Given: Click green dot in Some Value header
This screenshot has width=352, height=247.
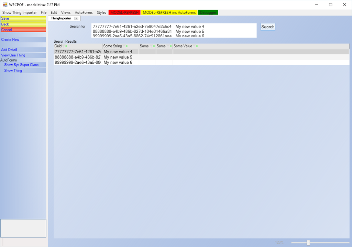Looking at the screenshot, I should pyautogui.click(x=197, y=46).
